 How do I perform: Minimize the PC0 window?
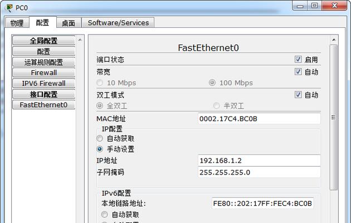(300, 6)
